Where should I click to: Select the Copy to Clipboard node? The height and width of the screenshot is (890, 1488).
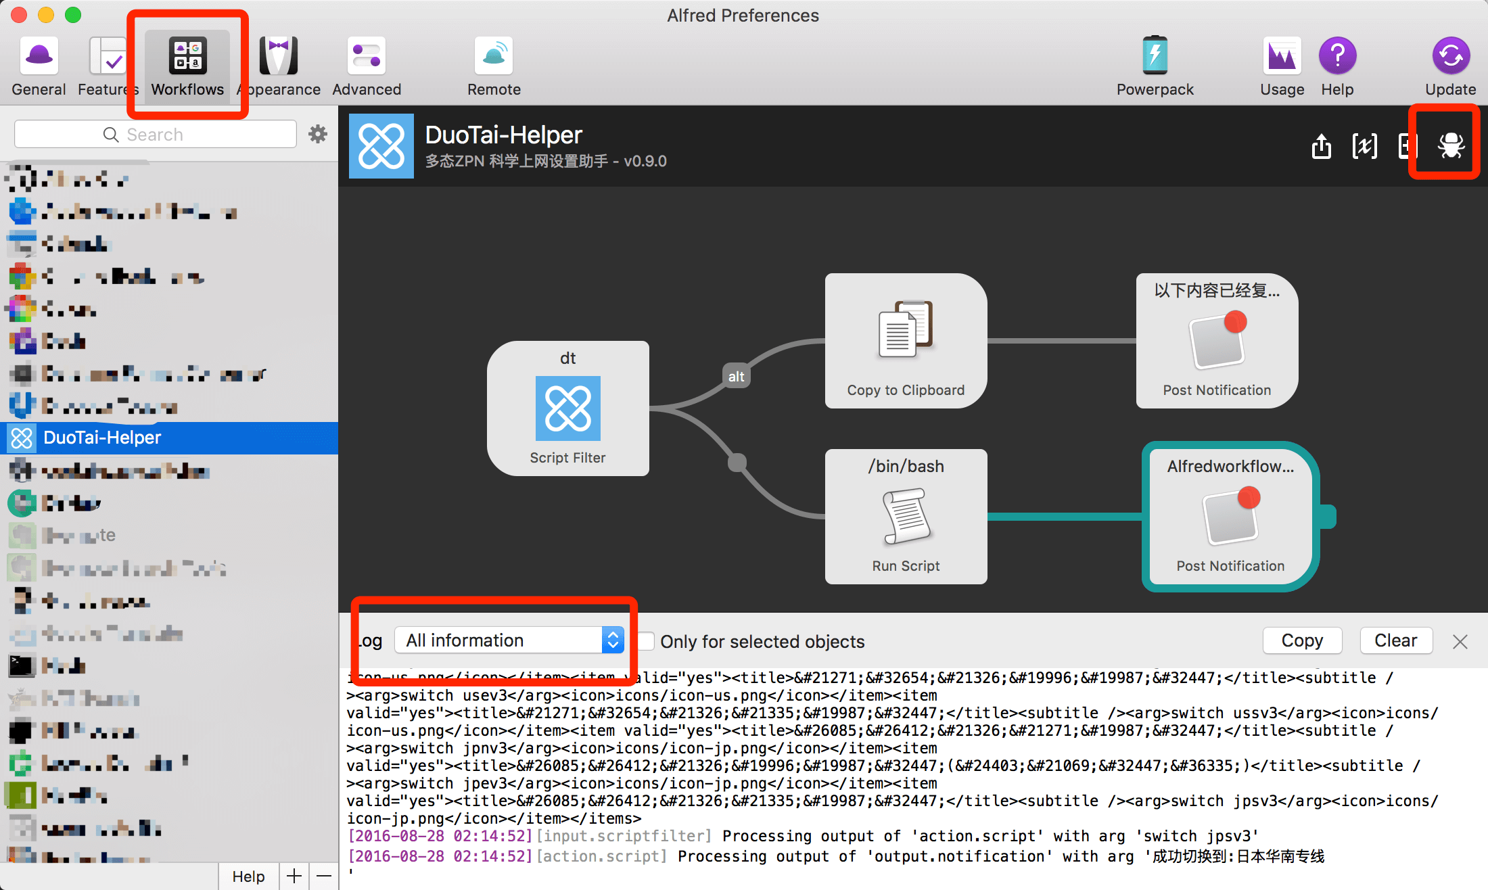point(906,341)
